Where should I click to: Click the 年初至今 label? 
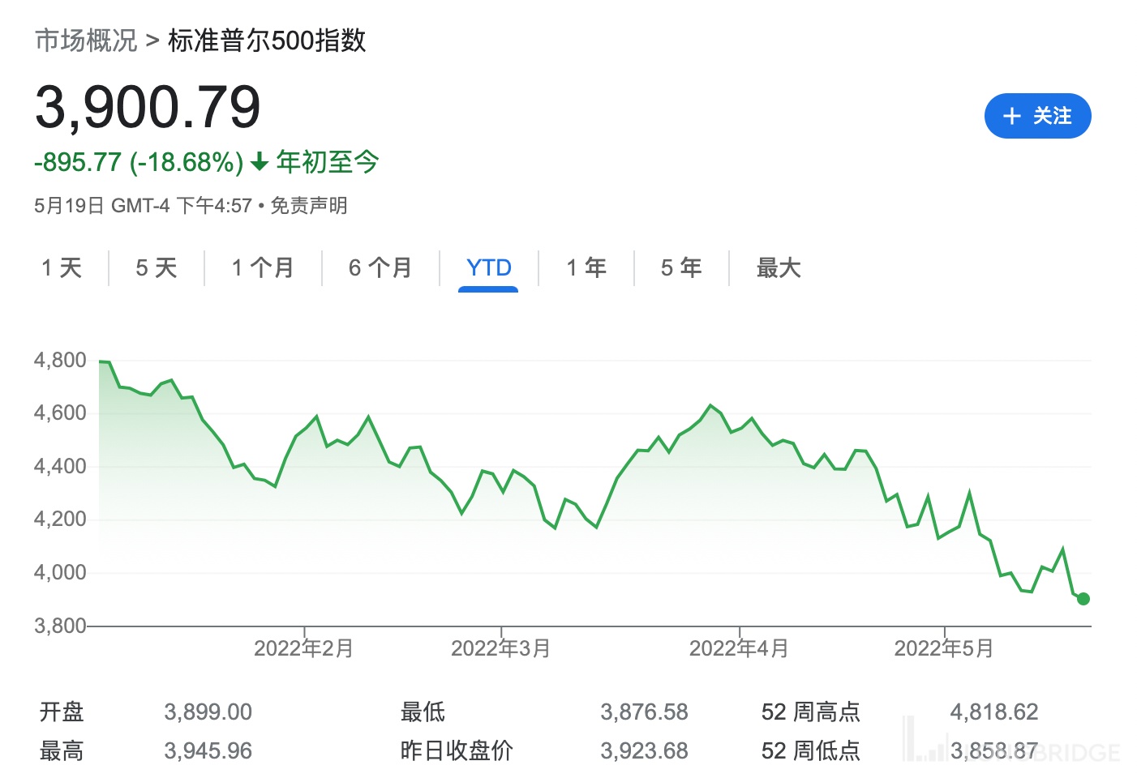click(x=328, y=162)
